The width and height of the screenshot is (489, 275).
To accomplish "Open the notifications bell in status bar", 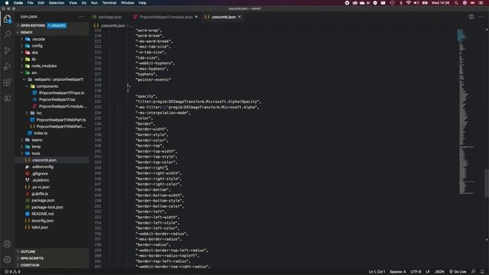I will pos(482,272).
